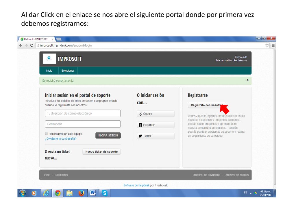
Task: Bookmark page with the star icon
Action: pyautogui.click(x=267, y=45)
